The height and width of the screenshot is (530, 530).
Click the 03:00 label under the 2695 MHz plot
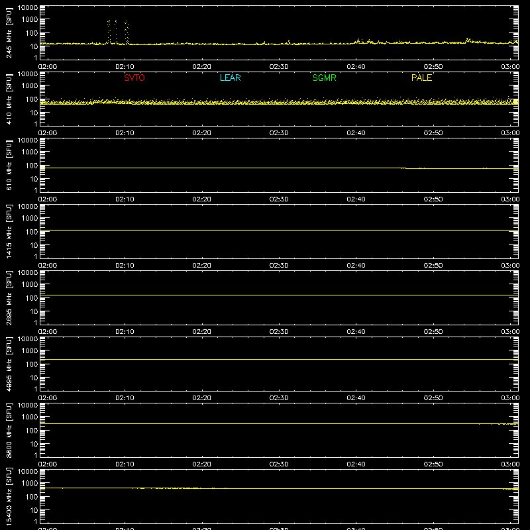tap(510, 332)
